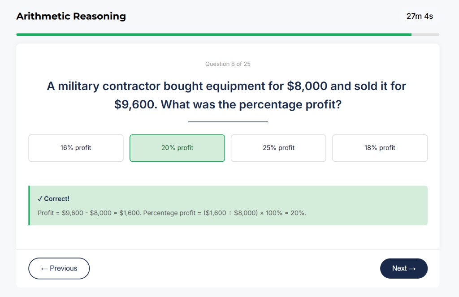Choose the 25% profit answer option
The image size is (459, 297).
coord(278,148)
